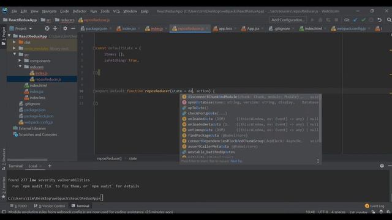The image size is (392, 220).
Task: Open the Terminal panel settings gear
Action: [x=382, y=166]
